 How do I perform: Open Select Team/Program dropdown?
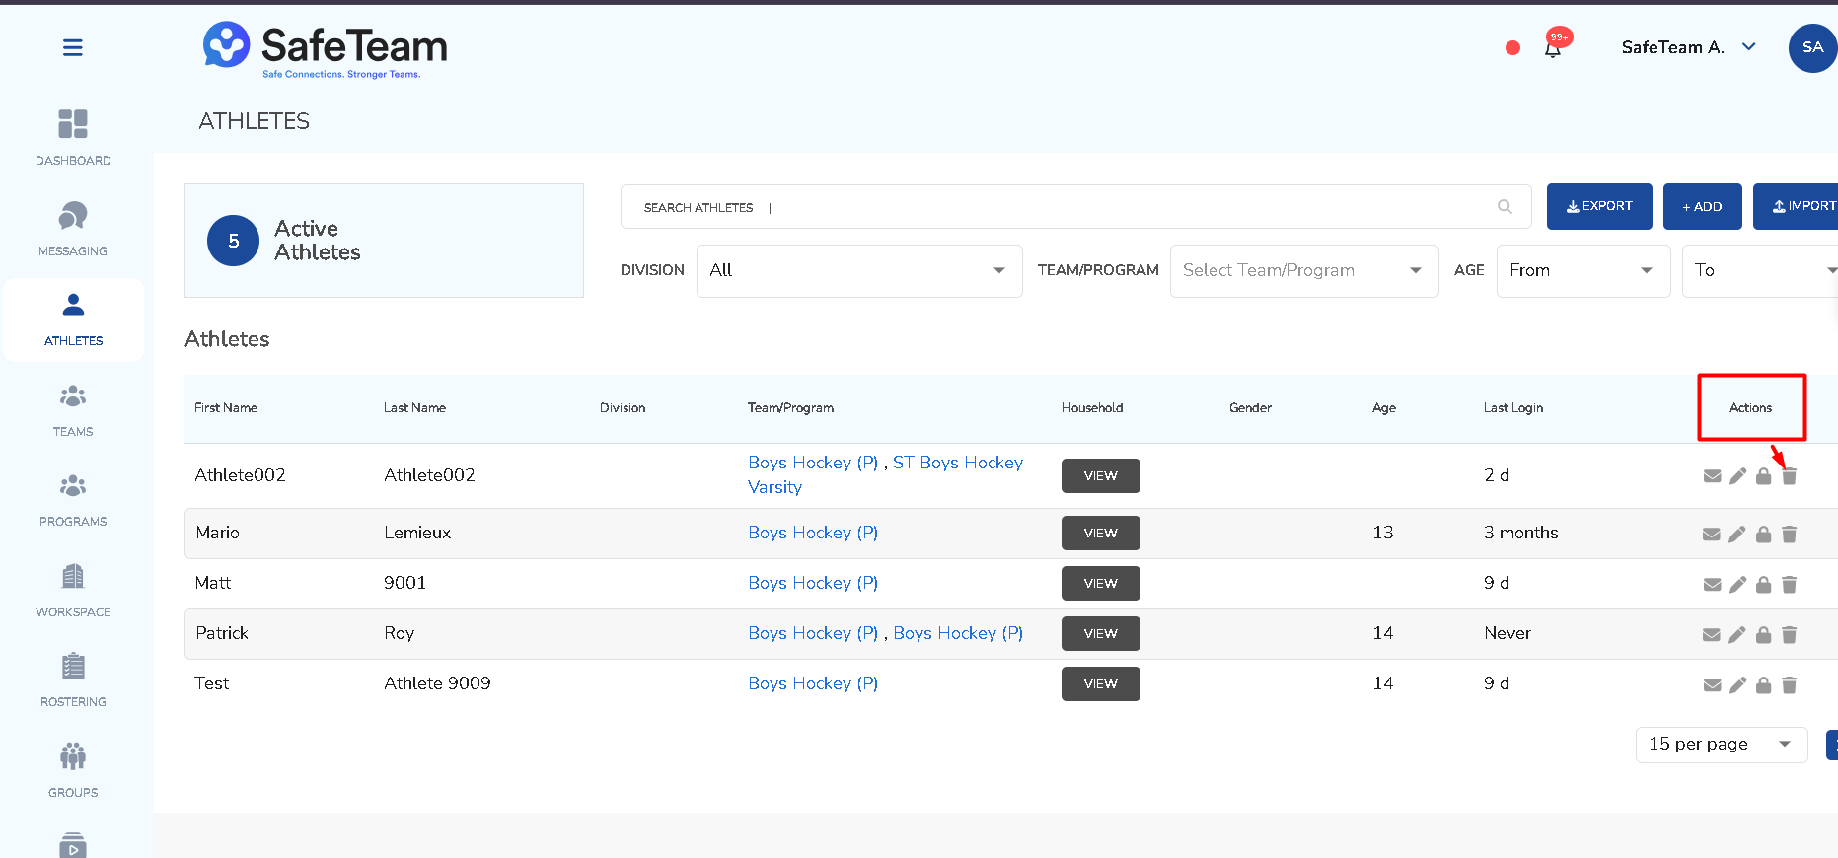[x=1304, y=270]
